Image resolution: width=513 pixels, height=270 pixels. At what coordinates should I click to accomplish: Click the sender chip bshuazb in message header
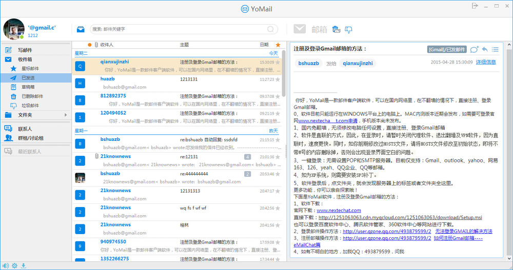(x=308, y=64)
